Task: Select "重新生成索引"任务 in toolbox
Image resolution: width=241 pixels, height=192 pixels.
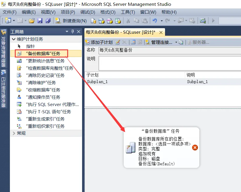Action: [46, 119]
